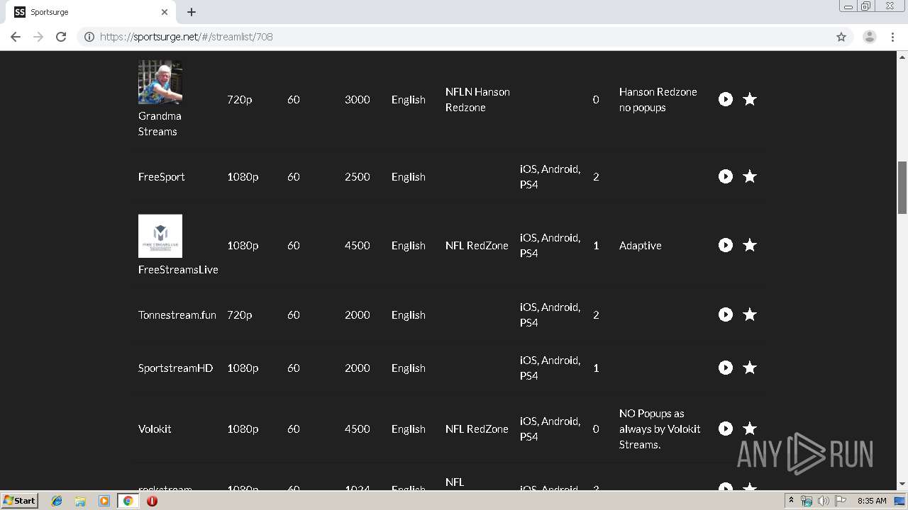Viewport: 908px width, 510px height.
Task: Open media player from taskbar
Action: pos(104,501)
